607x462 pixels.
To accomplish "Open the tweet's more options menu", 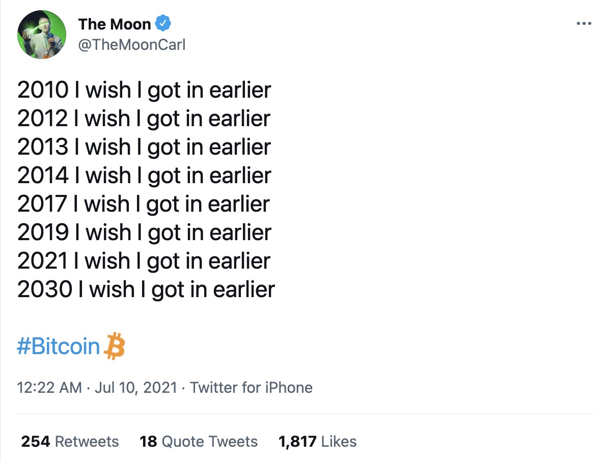I will pos(584,24).
